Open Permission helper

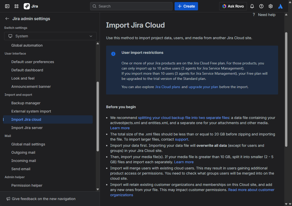27,186
